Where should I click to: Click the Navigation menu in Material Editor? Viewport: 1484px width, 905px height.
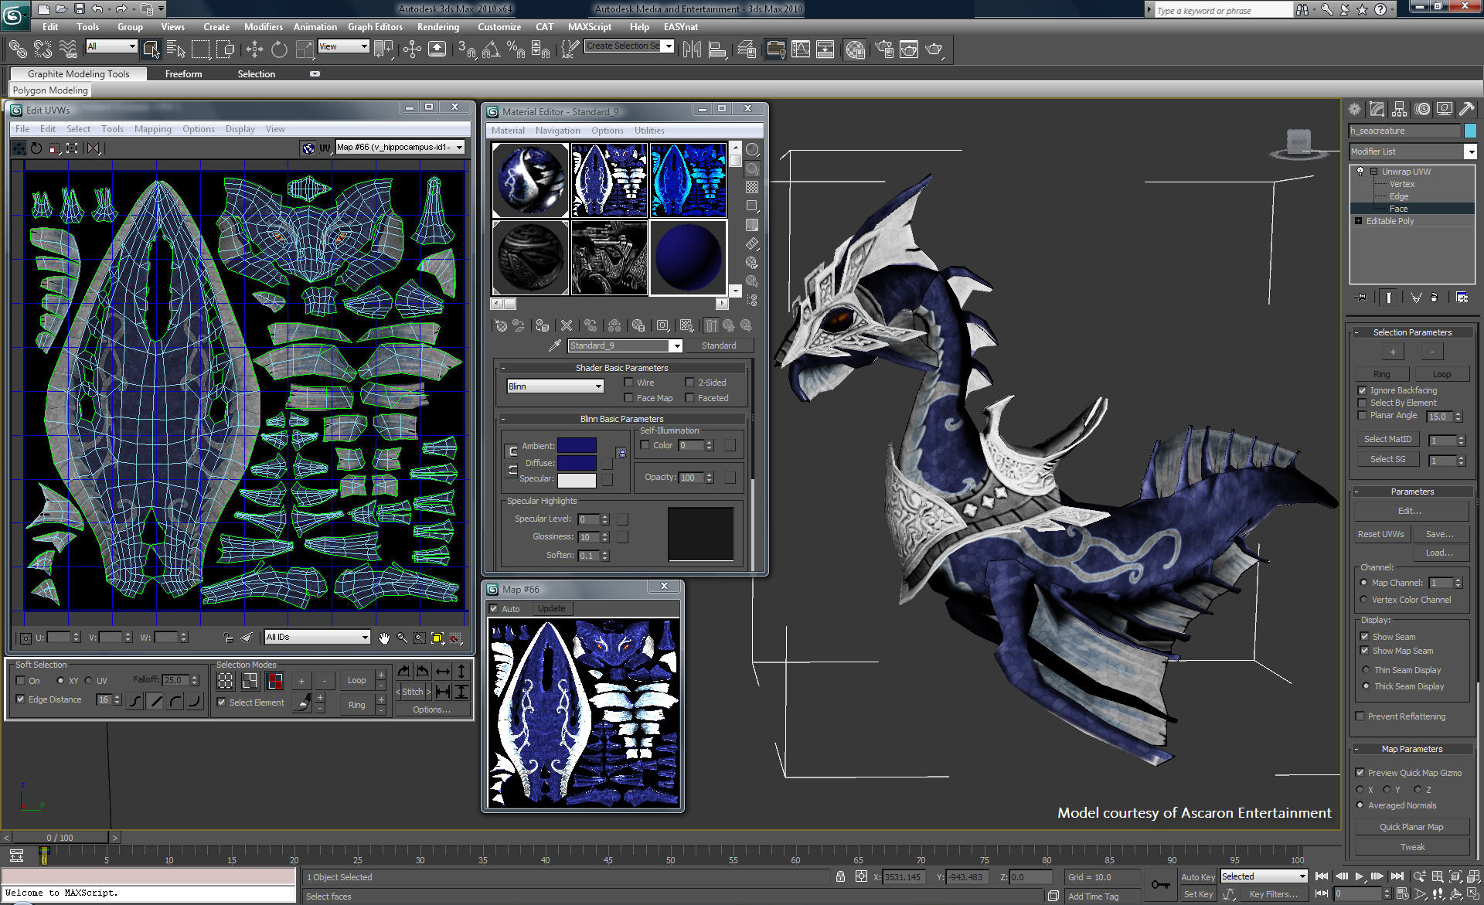point(554,129)
